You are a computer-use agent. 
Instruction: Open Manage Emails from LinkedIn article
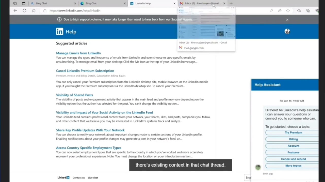(78, 53)
